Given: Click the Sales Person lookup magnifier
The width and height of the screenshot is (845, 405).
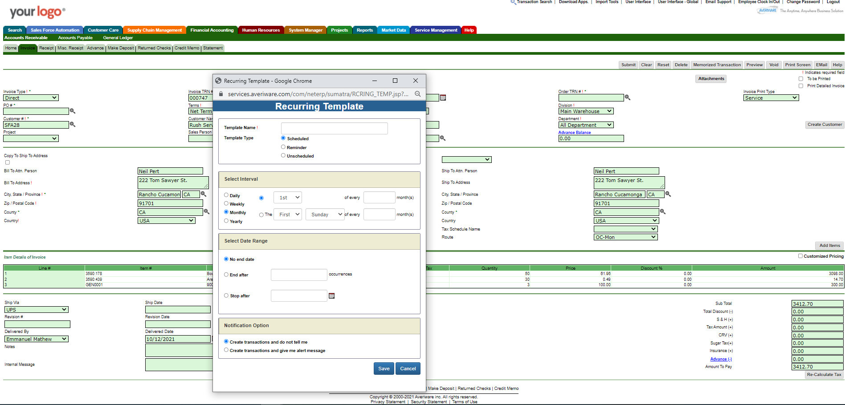Looking at the screenshot, I should pyautogui.click(x=443, y=138).
